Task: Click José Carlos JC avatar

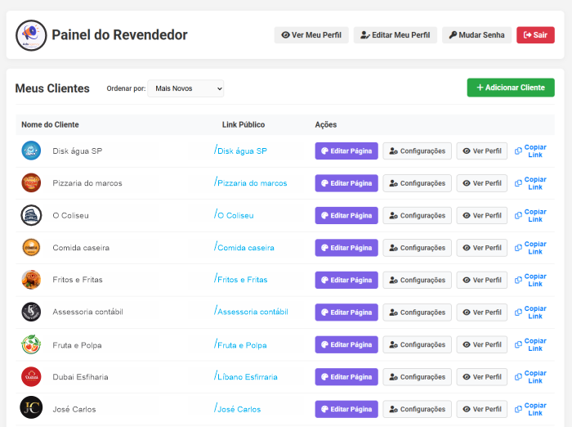Action: coord(31,407)
